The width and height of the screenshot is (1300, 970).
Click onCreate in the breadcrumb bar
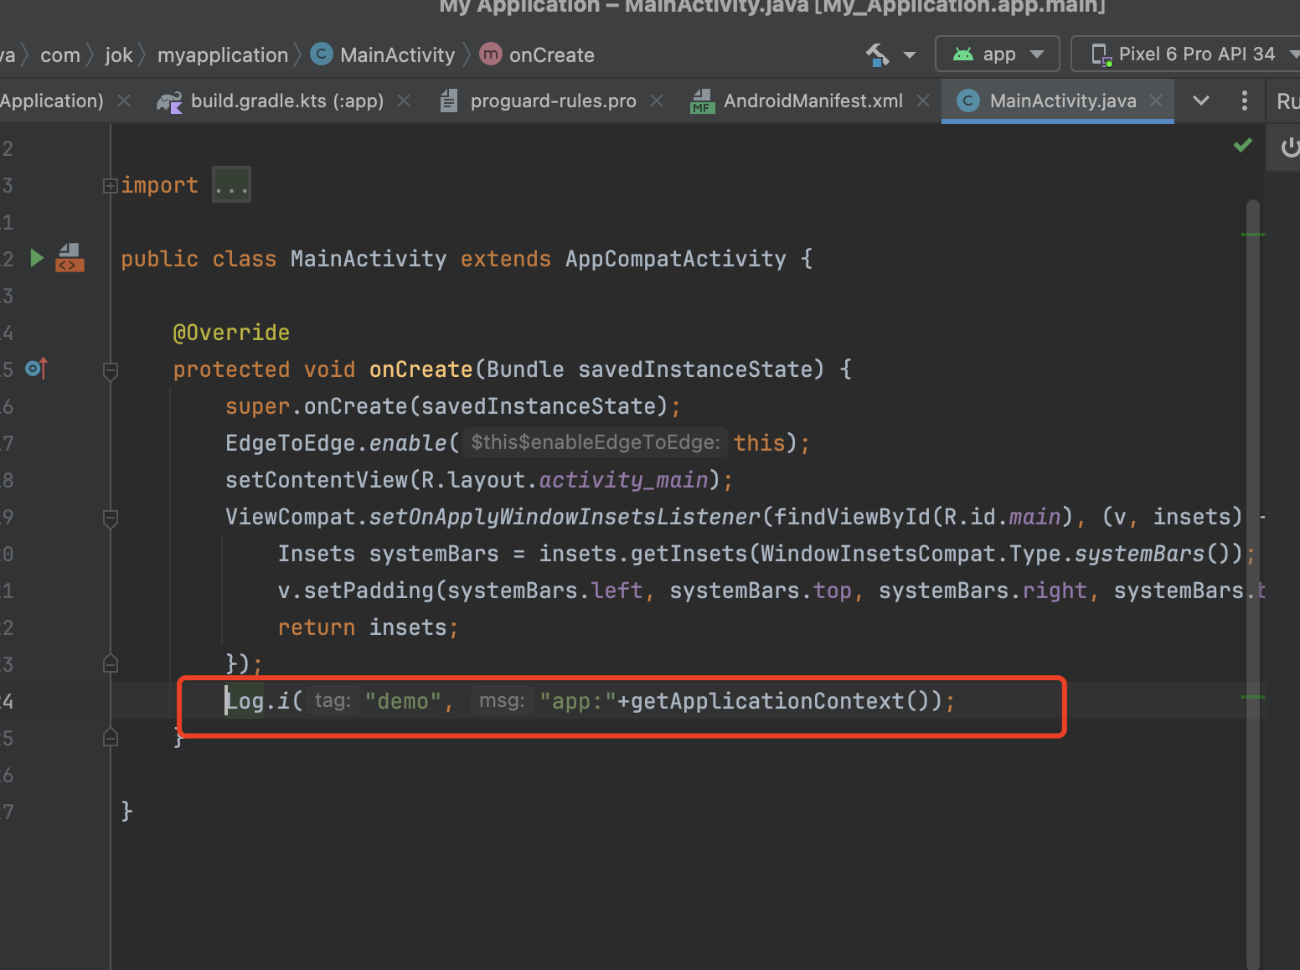pyautogui.click(x=551, y=55)
